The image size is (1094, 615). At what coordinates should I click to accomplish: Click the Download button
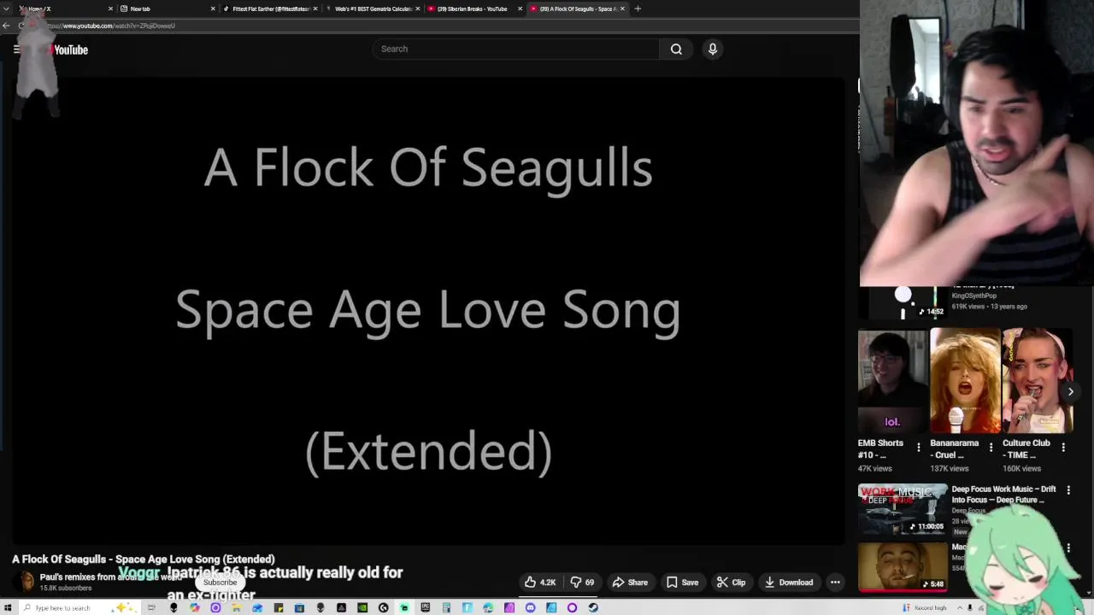(788, 583)
